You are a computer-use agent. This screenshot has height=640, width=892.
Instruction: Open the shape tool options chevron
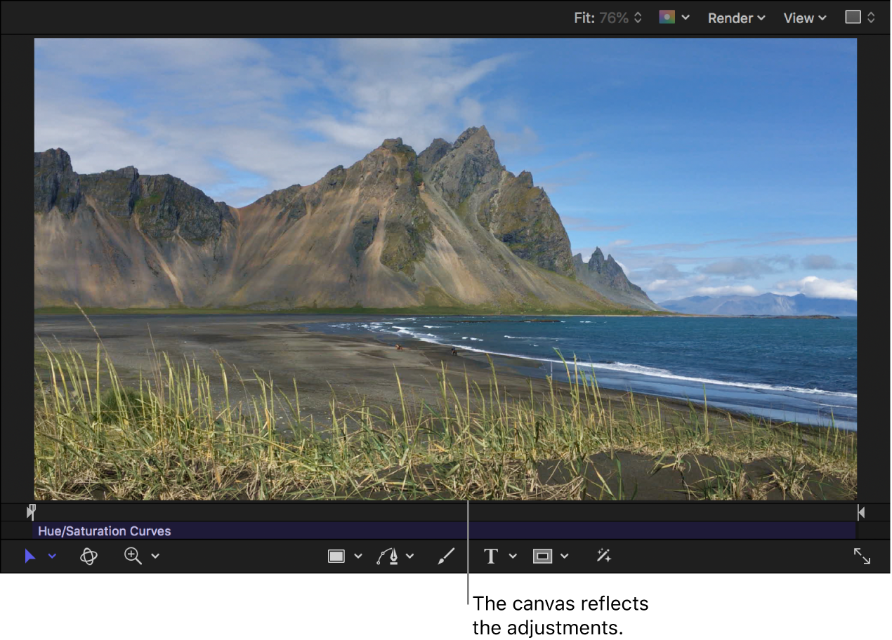pos(358,556)
